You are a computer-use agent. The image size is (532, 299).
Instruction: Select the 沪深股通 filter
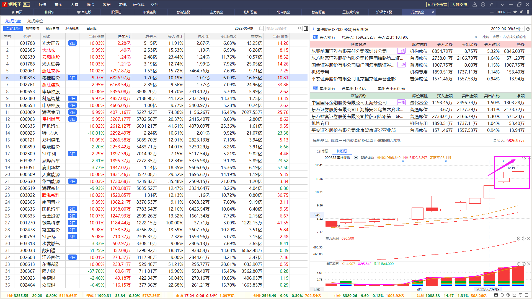[x=72, y=28]
